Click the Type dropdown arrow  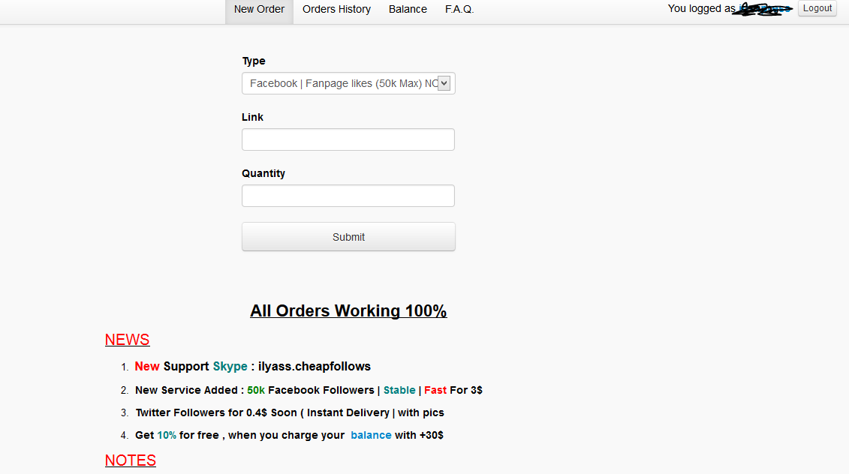coord(444,83)
